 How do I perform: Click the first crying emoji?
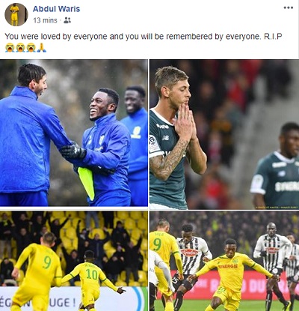tap(10, 47)
